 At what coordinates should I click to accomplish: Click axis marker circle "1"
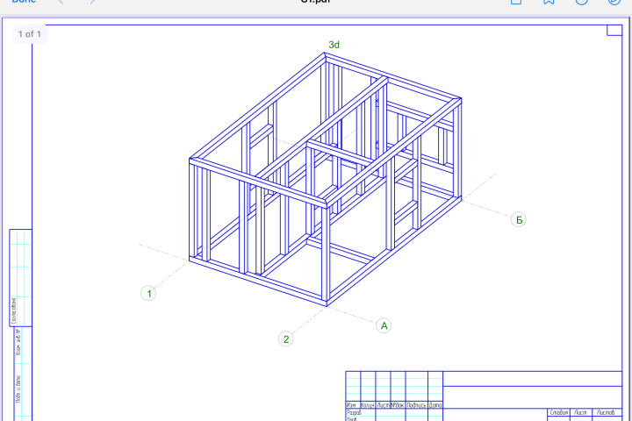[148, 293]
